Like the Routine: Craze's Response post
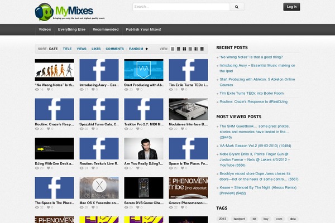335x223 pixels. [x=49, y=129]
